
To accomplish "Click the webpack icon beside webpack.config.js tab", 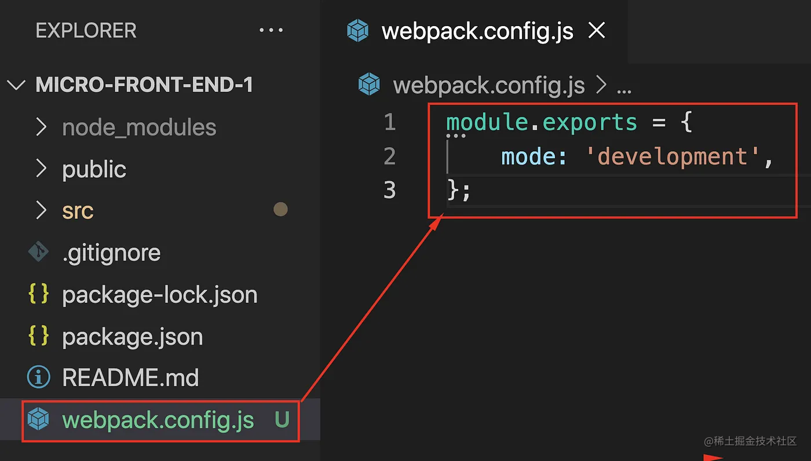I will pyautogui.click(x=357, y=31).
